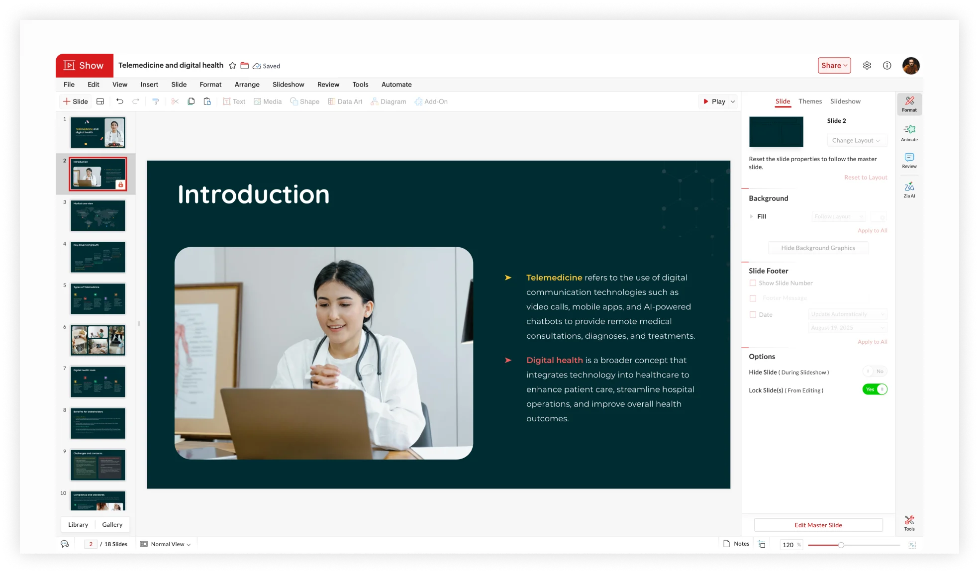Check the Show Slide Number option
This screenshot has width=979, height=574.
(x=753, y=283)
